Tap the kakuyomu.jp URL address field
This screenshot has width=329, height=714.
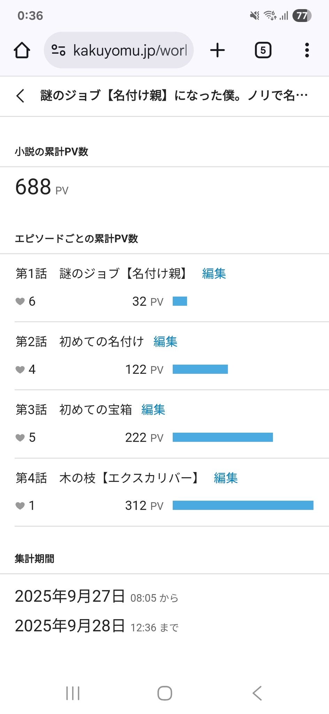point(130,51)
